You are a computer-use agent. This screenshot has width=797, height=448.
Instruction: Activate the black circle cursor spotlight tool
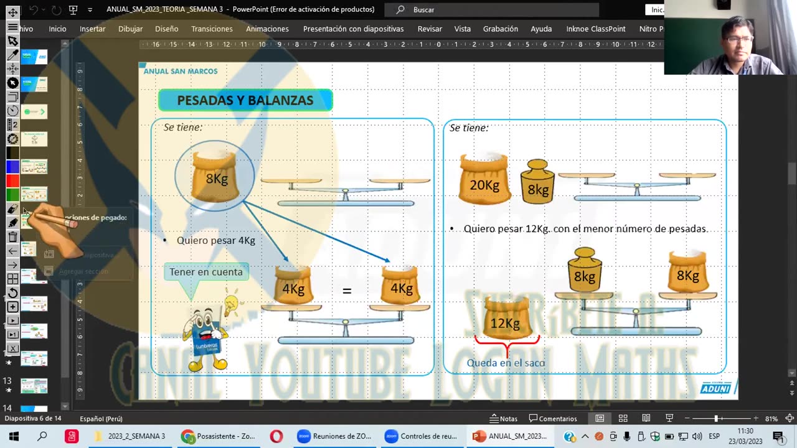(x=12, y=83)
